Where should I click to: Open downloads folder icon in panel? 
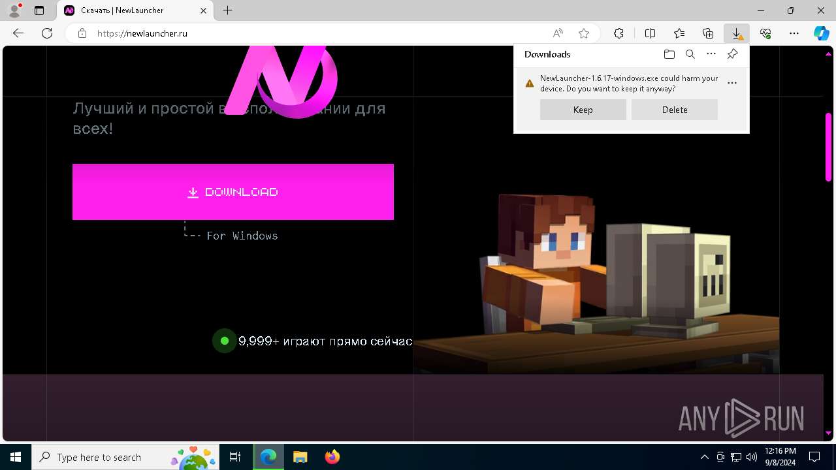(669, 54)
